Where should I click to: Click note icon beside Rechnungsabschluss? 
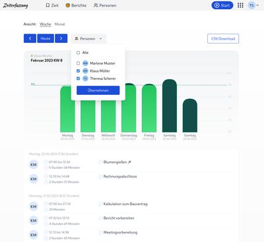pos(100,176)
